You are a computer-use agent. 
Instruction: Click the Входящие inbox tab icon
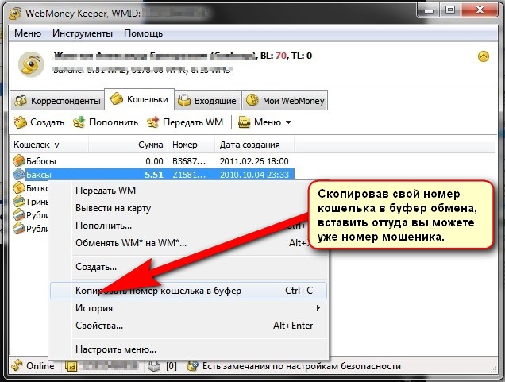(x=184, y=101)
